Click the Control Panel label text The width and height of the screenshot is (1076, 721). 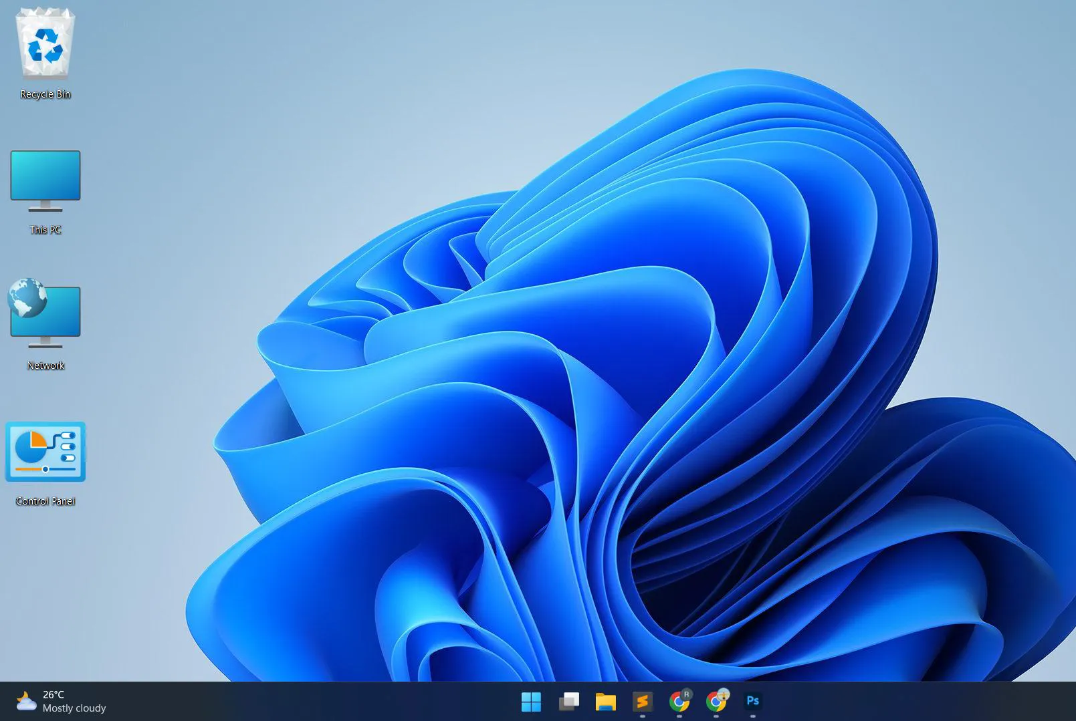point(45,500)
